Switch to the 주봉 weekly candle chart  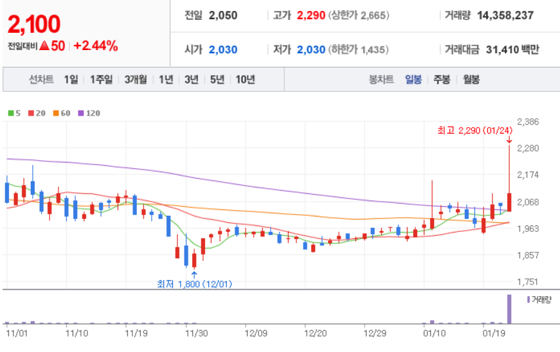click(442, 79)
